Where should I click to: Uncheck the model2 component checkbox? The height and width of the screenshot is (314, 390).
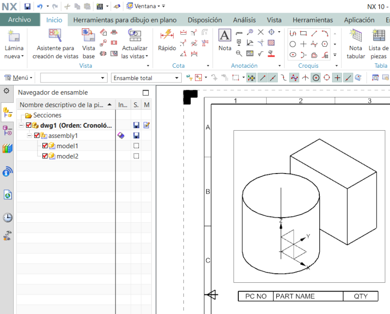(45, 156)
